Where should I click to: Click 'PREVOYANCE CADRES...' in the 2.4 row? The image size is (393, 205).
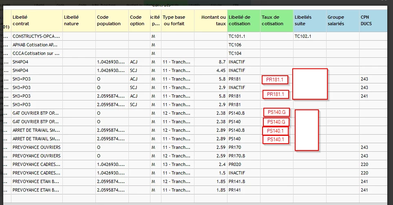[x=36, y=164]
